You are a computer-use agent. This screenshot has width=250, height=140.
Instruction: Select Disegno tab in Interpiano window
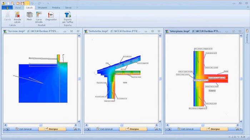(x=214, y=129)
